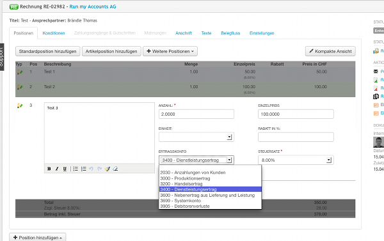Select the Test 2 position row
Screen dimensions: 384x241
click(x=185, y=89)
